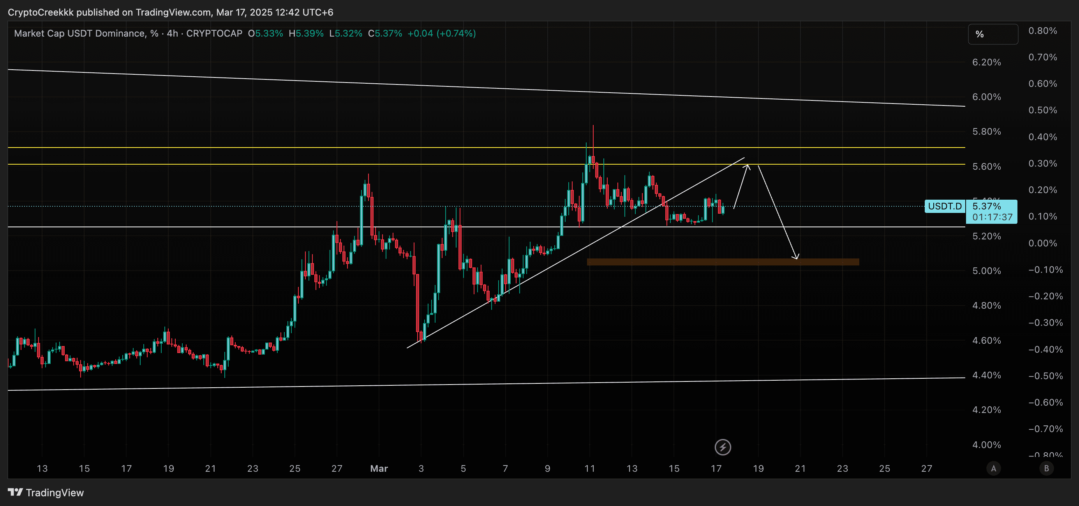Click the 5.00% price axis label
Viewport: 1079px width, 506px height.
click(x=986, y=271)
